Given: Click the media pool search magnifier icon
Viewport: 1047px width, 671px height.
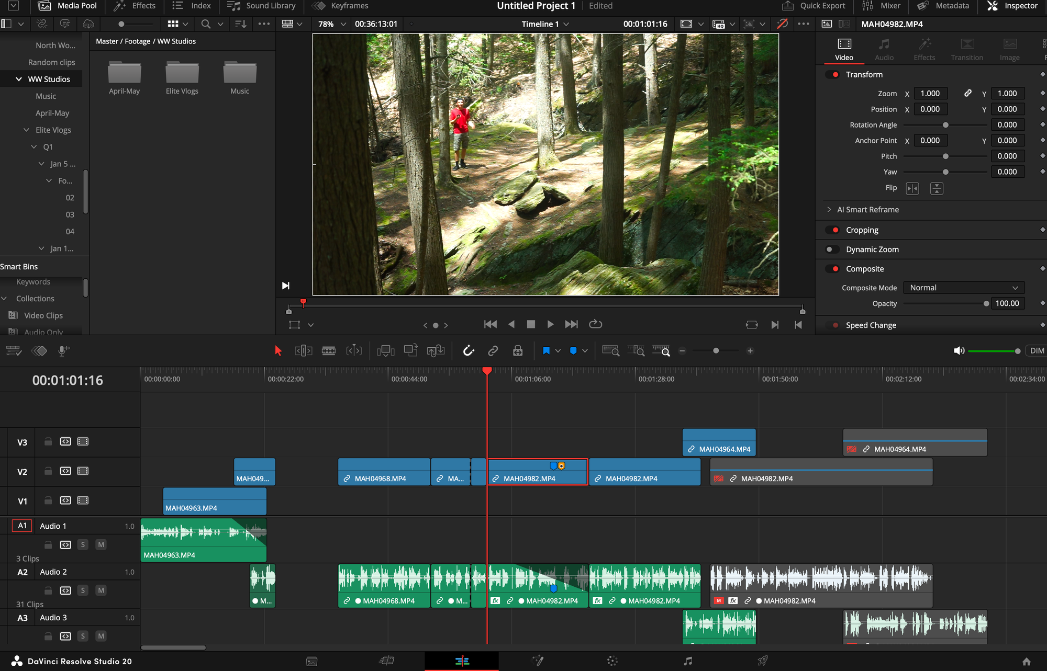Looking at the screenshot, I should [206, 24].
